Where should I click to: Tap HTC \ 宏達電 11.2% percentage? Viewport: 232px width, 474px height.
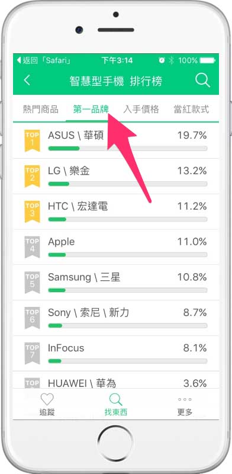tap(192, 206)
